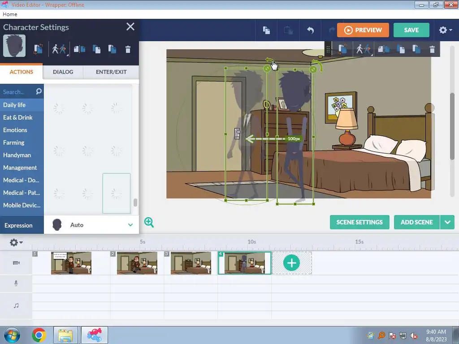Click the flip icon in Character Settings
This screenshot has height=344, width=459.
[79, 49]
